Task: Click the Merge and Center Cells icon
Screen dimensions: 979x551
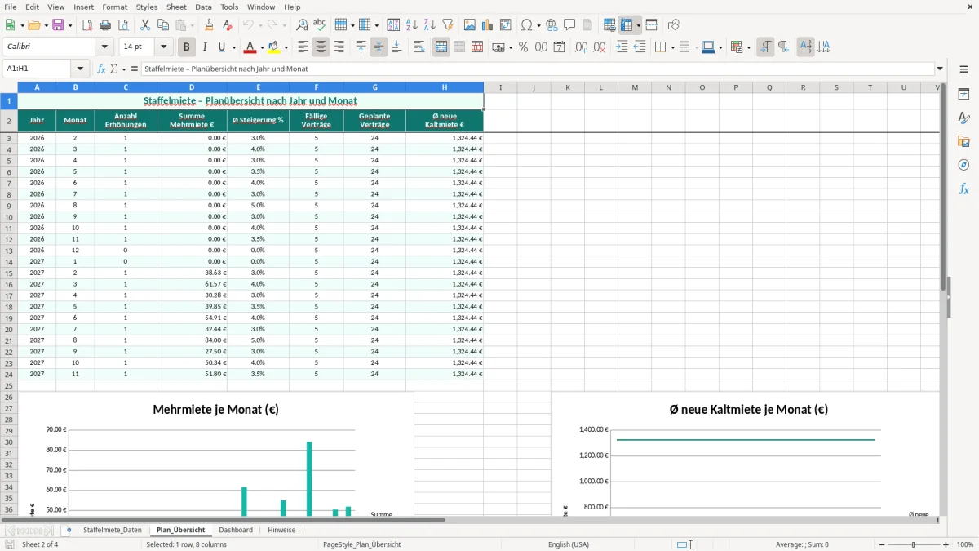Action: tap(441, 47)
